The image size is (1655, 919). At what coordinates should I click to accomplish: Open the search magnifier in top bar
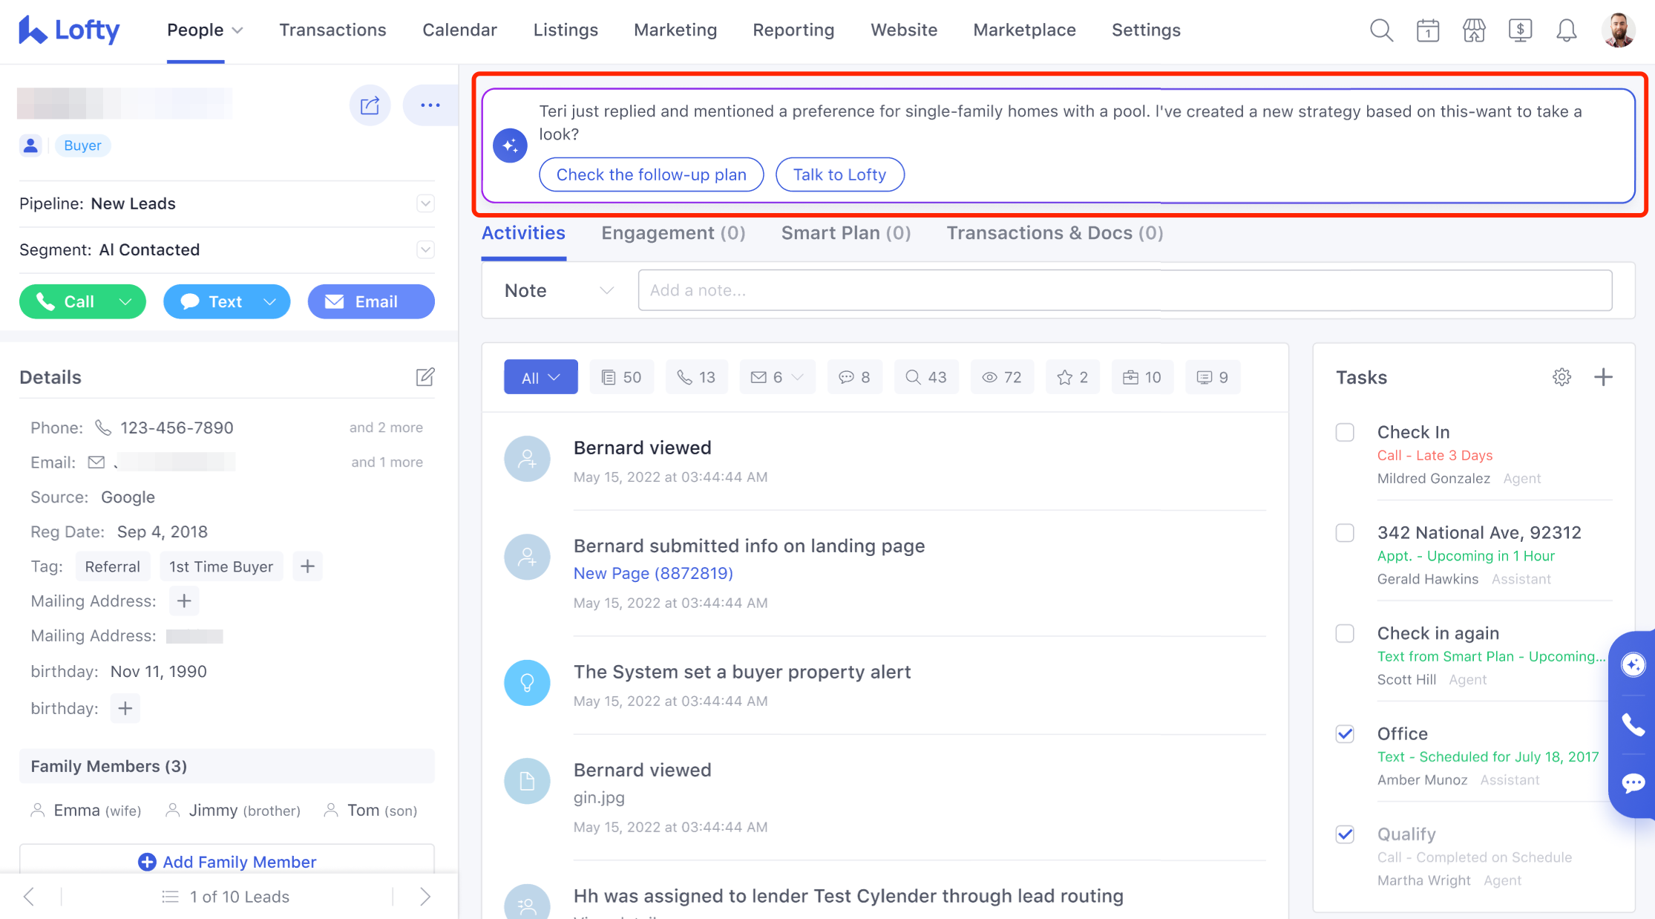click(1381, 30)
